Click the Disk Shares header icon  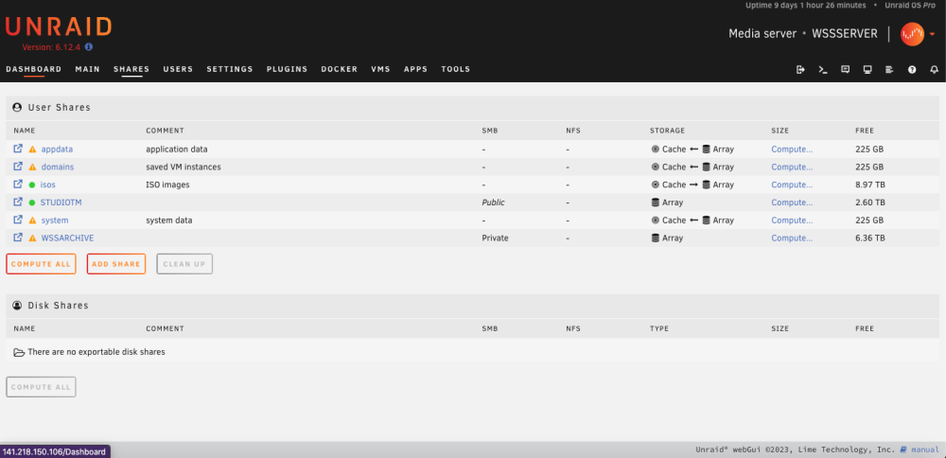click(17, 306)
